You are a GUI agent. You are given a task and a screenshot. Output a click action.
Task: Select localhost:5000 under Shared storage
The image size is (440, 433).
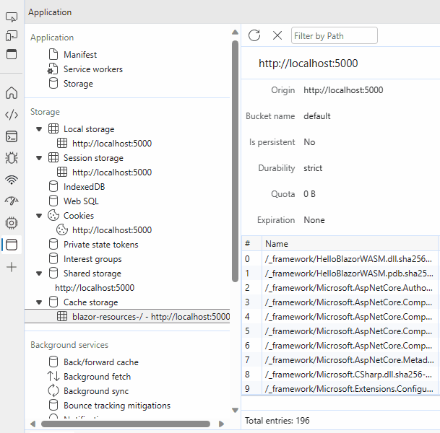pyautogui.click(x=95, y=288)
